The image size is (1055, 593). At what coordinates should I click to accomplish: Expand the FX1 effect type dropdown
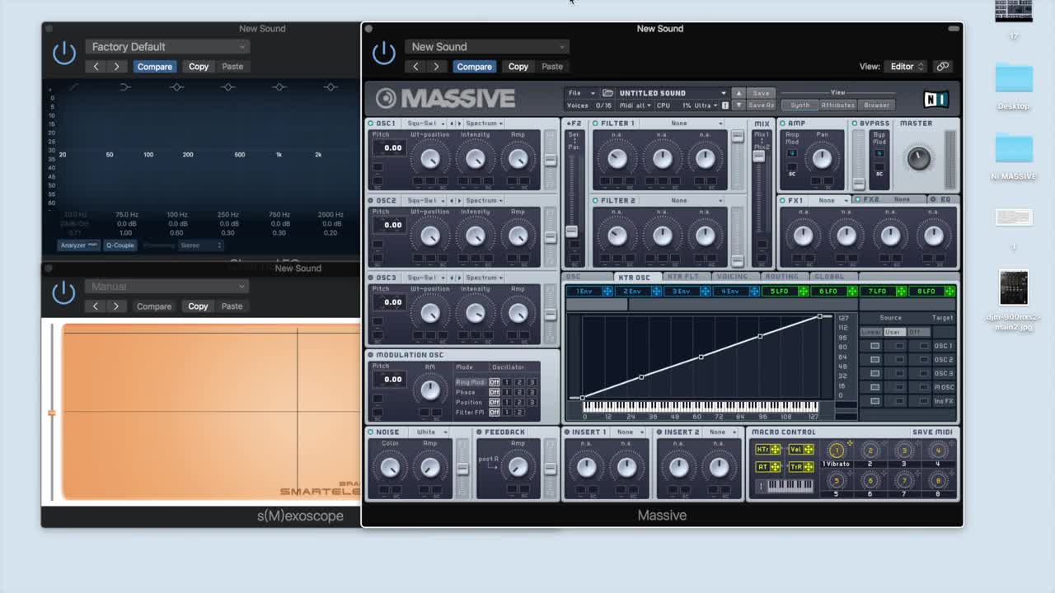829,200
